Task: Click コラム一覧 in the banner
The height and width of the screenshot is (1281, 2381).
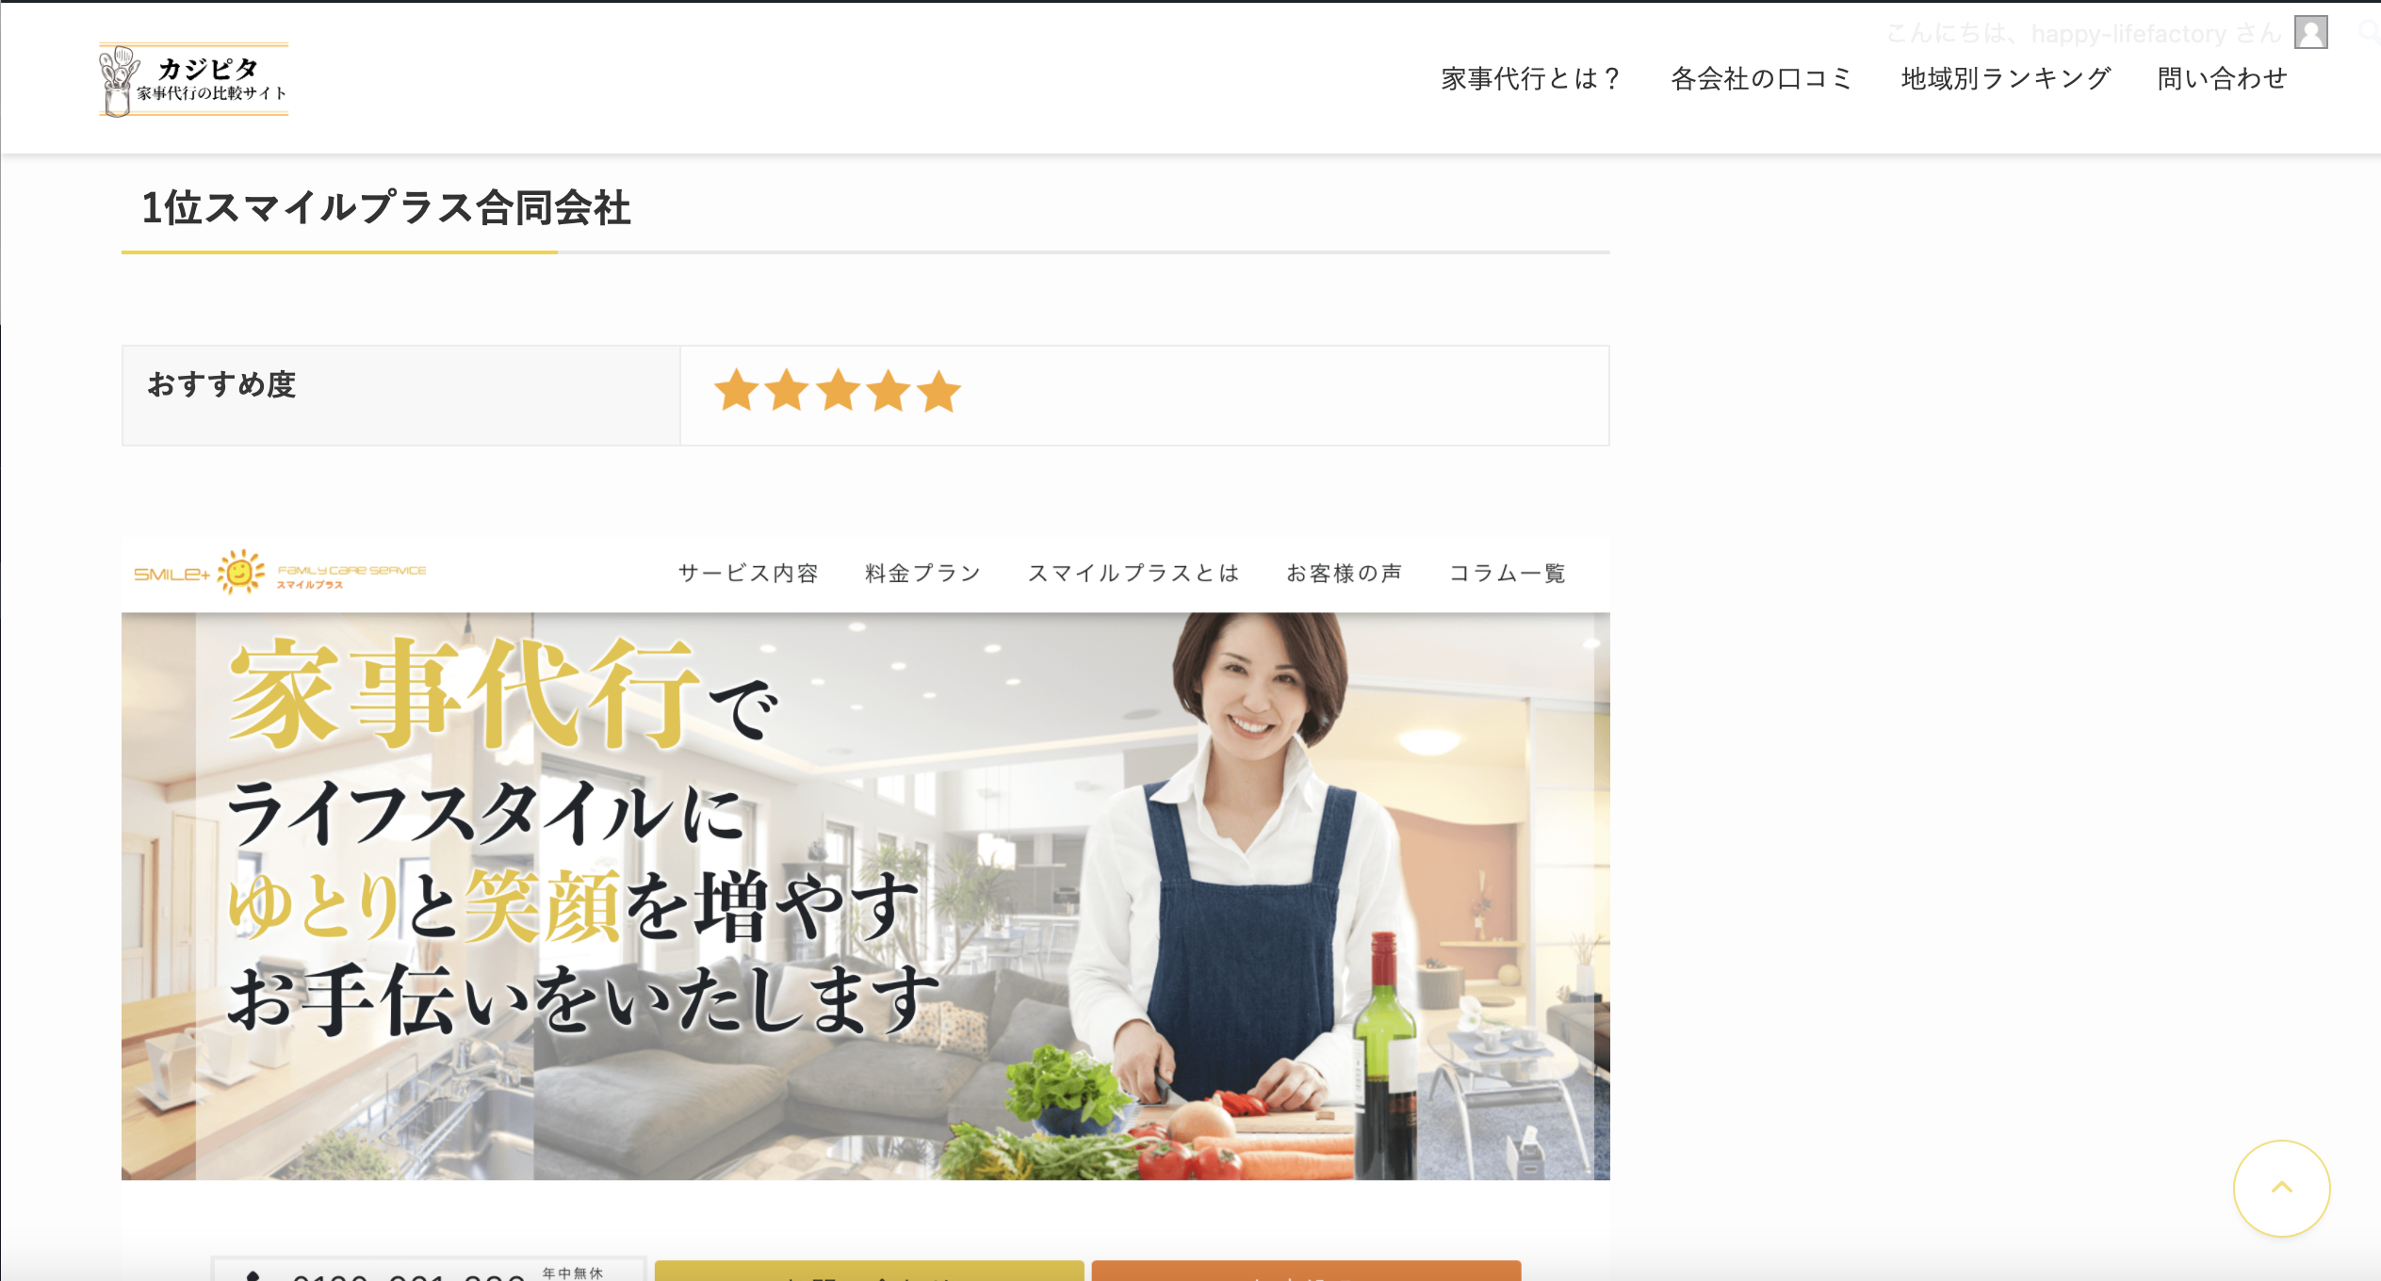Action: coord(1508,573)
